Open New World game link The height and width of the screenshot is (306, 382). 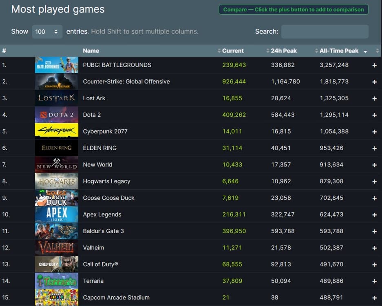(97, 165)
